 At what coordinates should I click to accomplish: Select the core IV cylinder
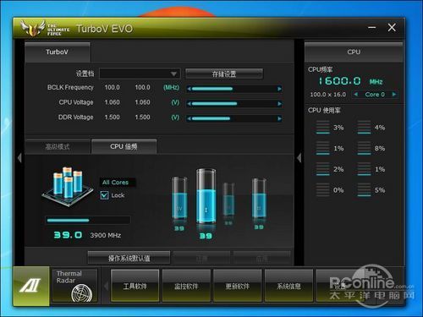(x=179, y=198)
